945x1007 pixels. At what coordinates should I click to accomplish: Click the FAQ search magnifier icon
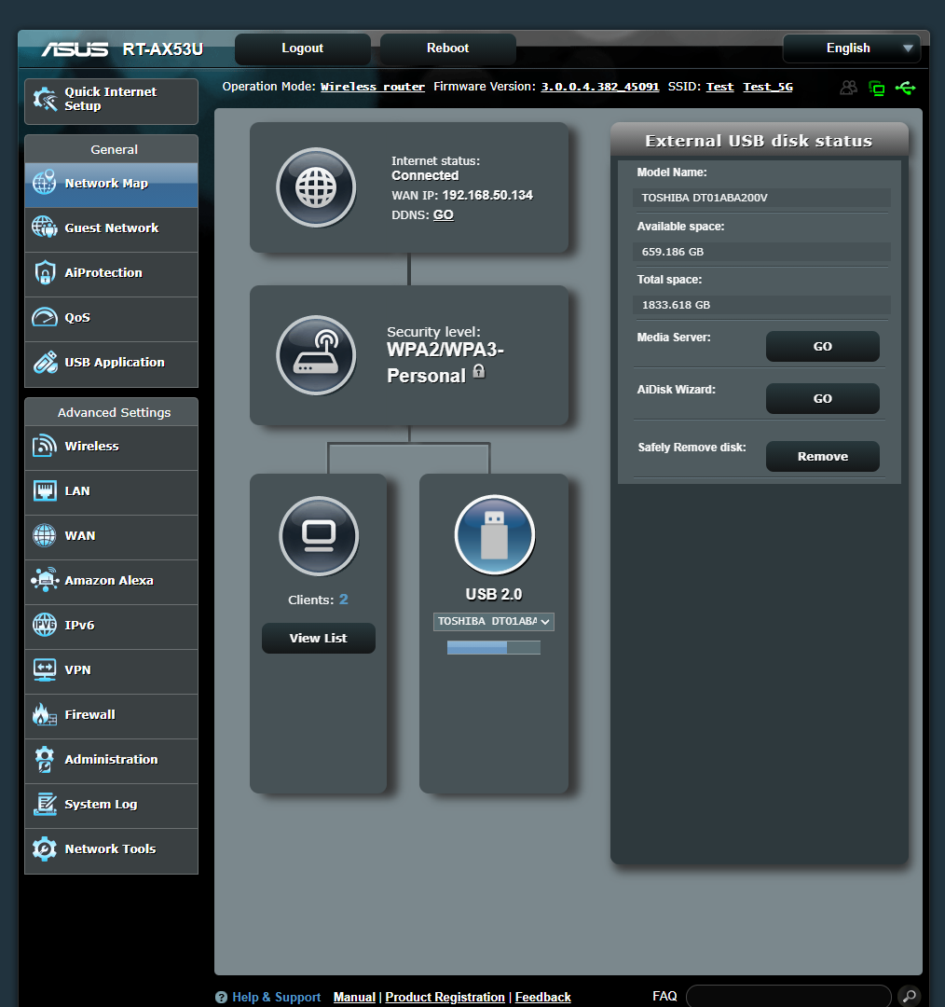908,996
